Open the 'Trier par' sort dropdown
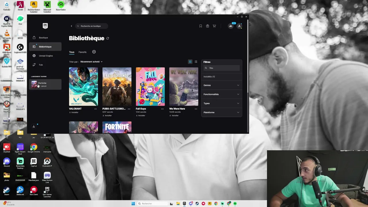 (91, 62)
